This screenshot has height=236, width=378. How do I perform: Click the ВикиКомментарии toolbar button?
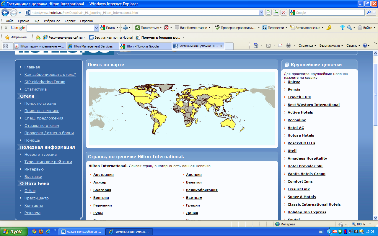click(191, 28)
